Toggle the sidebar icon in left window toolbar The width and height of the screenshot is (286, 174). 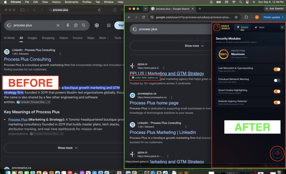point(22,10)
